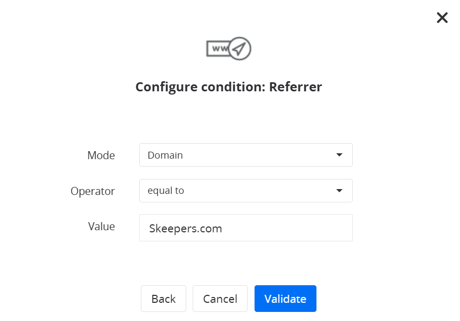The image size is (460, 321).
Task: Click the Mode dropdown caret arrow
Action: tap(339, 155)
